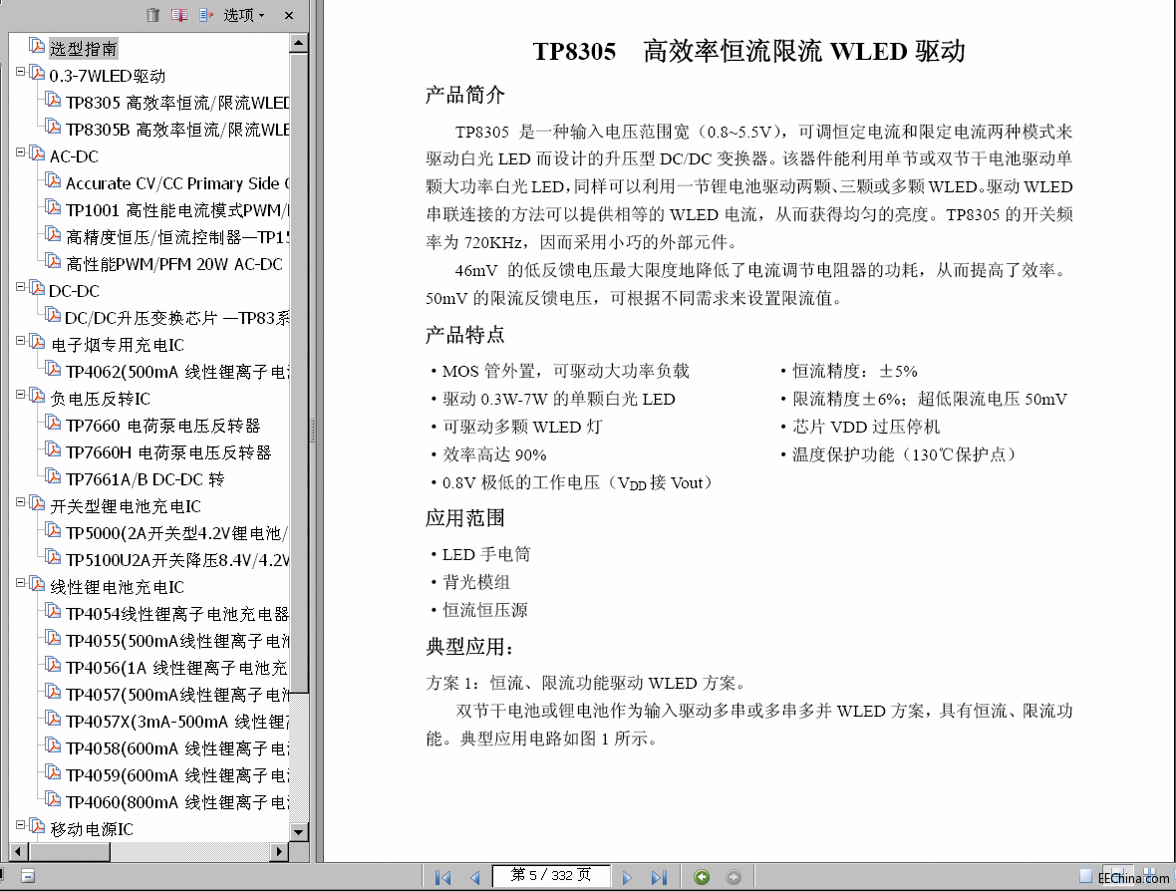Open the TP8305B bookmark
1176x892 pixels.
[176, 130]
